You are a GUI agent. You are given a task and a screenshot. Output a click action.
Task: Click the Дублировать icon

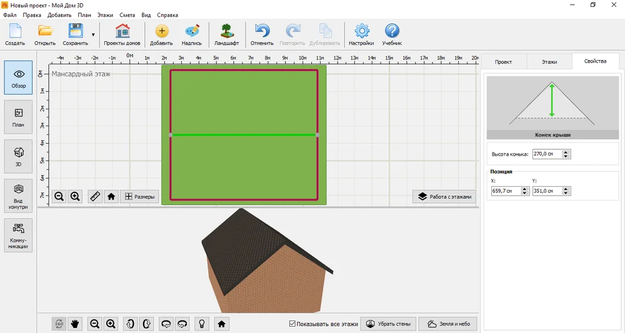point(325,31)
